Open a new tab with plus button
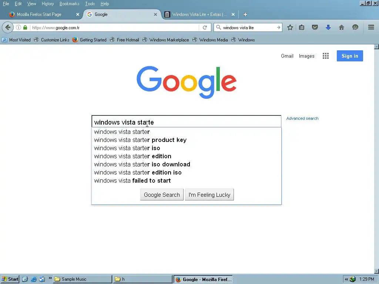The width and height of the screenshot is (379, 284). coord(245,14)
